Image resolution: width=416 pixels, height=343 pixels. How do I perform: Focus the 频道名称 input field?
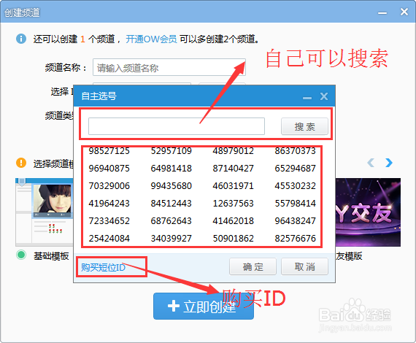(169, 67)
